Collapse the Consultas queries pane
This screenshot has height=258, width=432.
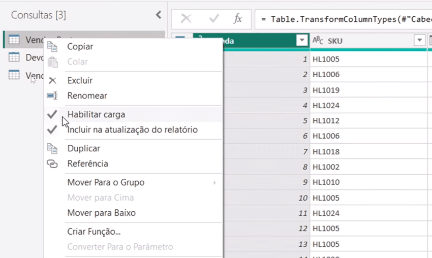[x=159, y=15]
